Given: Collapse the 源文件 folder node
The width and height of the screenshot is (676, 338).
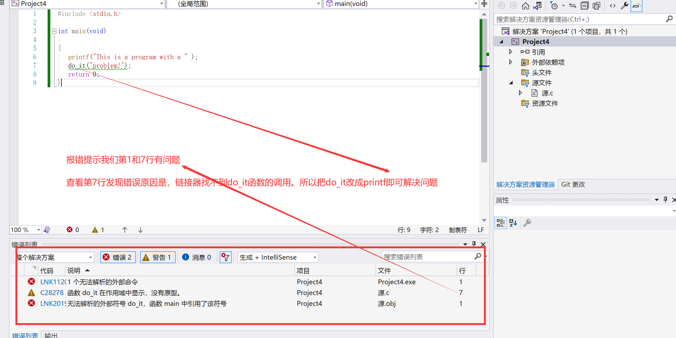Looking at the screenshot, I should click(x=511, y=83).
